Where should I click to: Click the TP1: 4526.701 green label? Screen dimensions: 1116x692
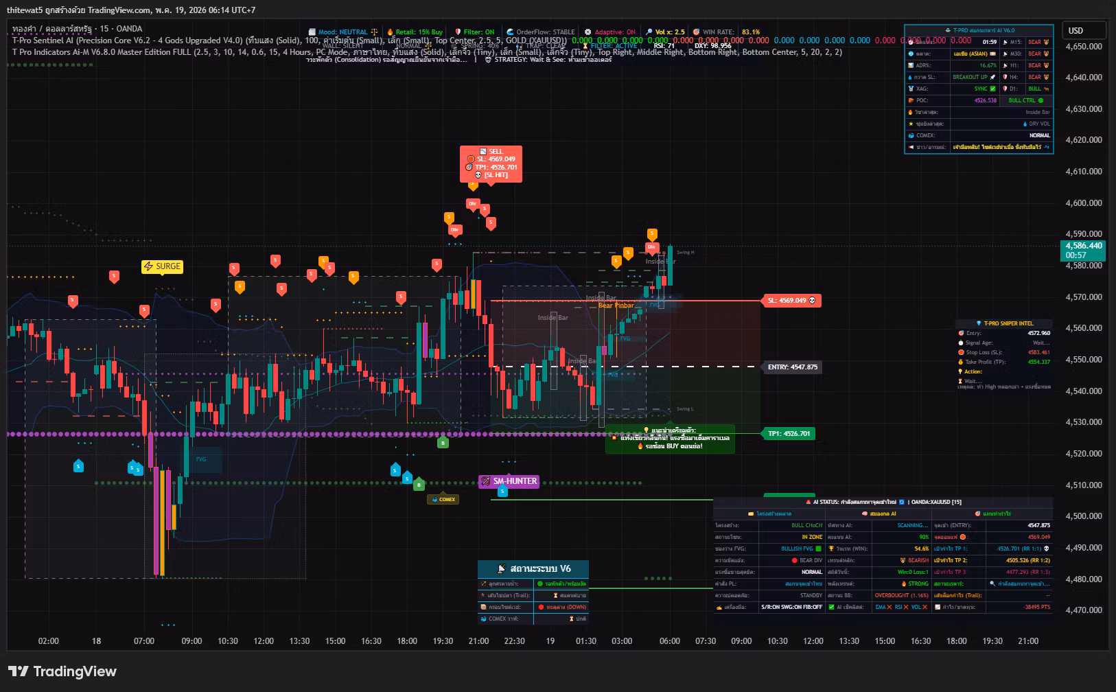789,434
